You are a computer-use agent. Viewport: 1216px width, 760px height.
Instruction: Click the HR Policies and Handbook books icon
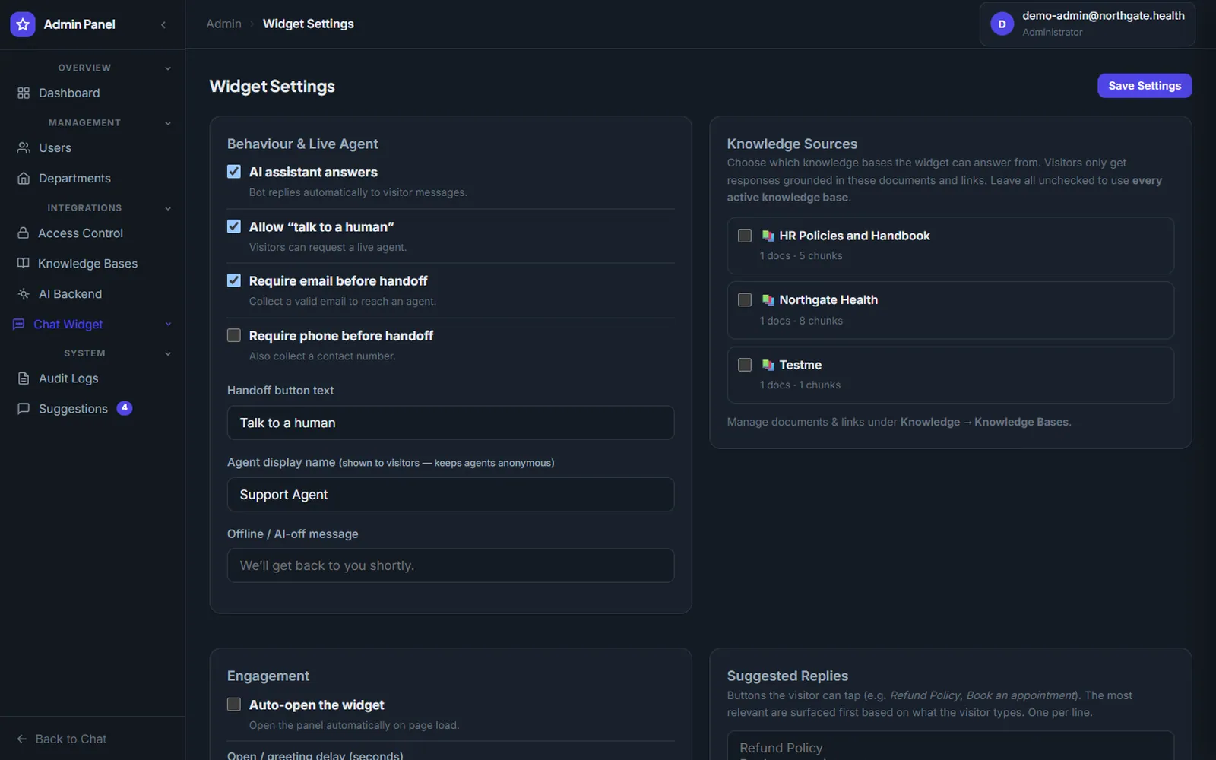[x=768, y=236]
